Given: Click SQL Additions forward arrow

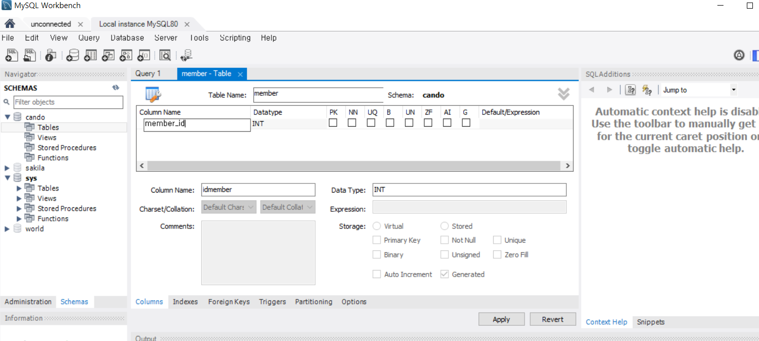Looking at the screenshot, I should click(609, 90).
